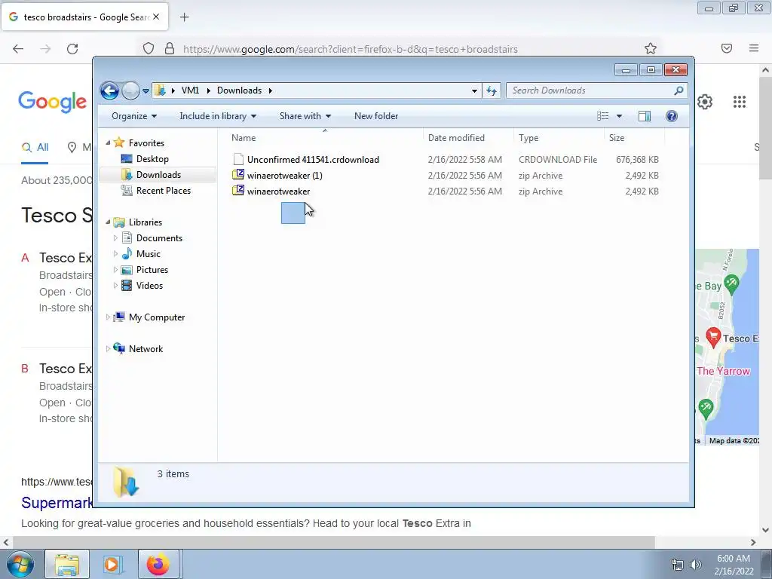
Task: Click the Search Downloads field
Action: (x=596, y=90)
